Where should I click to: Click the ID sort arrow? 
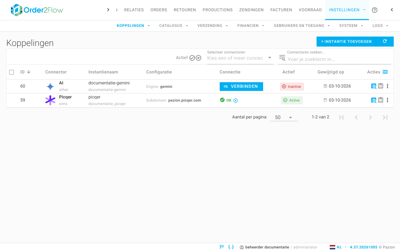[29, 72]
